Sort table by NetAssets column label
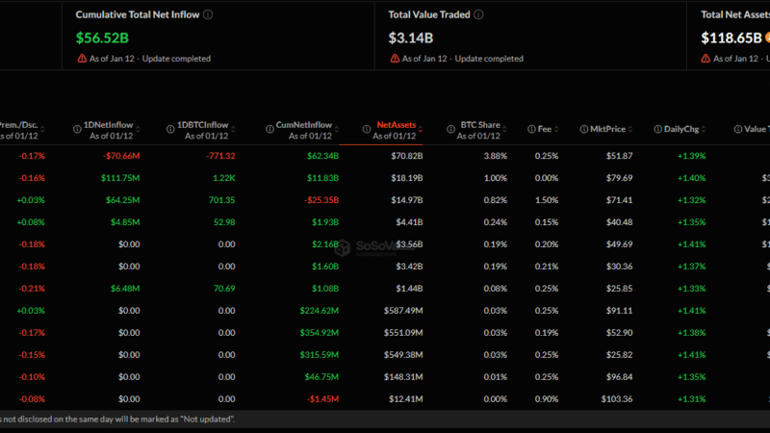The width and height of the screenshot is (770, 433). (396, 126)
